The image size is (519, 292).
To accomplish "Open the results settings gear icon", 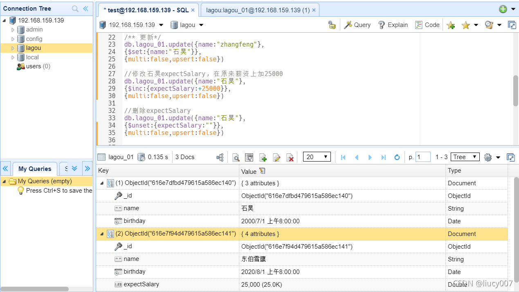I will (x=488, y=157).
